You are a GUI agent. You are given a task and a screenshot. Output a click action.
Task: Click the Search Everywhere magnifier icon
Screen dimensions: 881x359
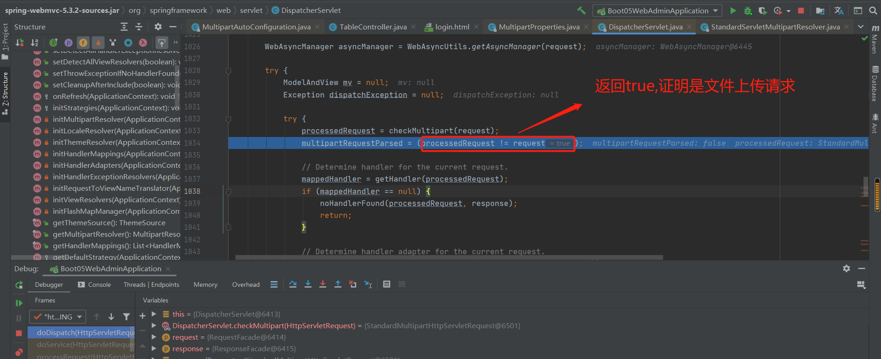point(873,10)
